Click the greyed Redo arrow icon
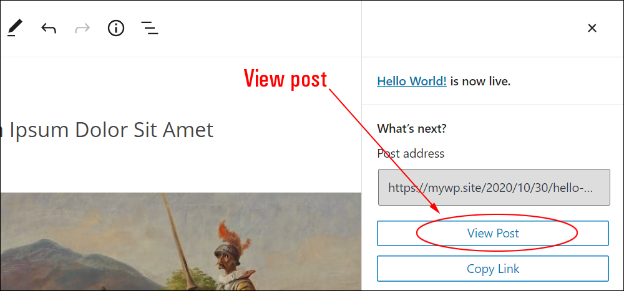This screenshot has width=624, height=291. (x=82, y=29)
